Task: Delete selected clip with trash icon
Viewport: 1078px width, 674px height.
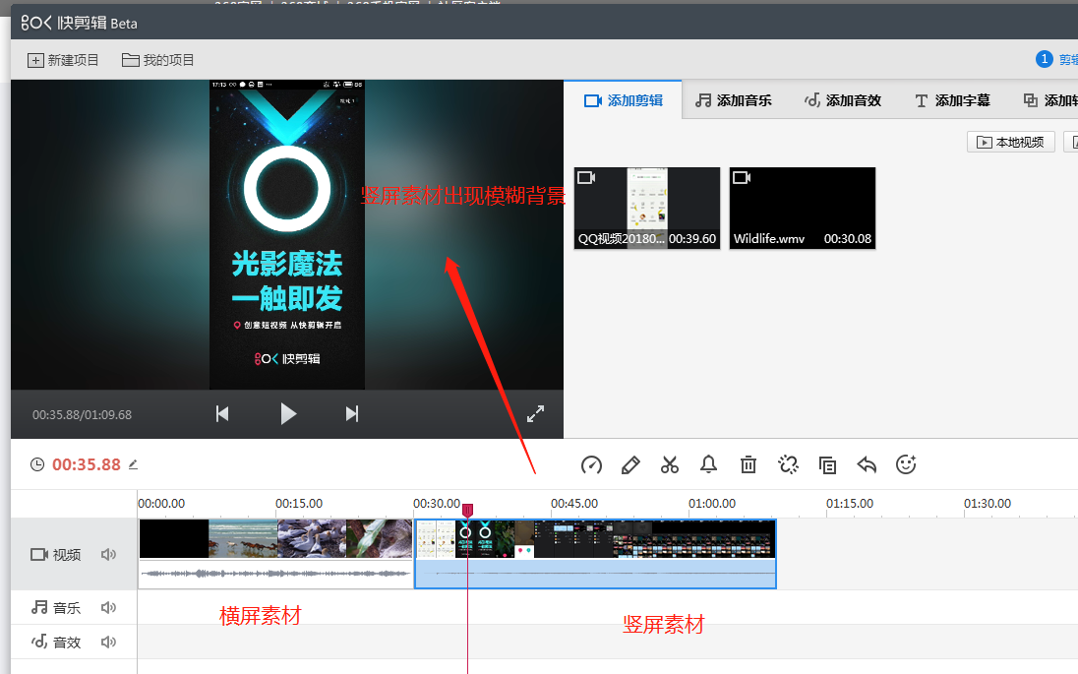Action: click(749, 464)
